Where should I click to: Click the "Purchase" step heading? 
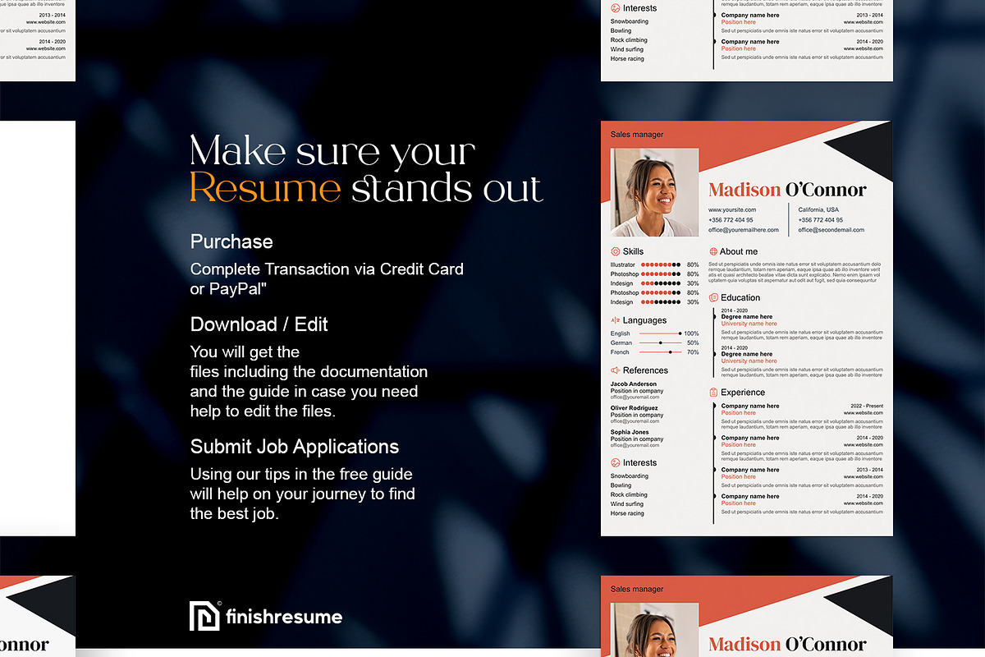(x=231, y=241)
